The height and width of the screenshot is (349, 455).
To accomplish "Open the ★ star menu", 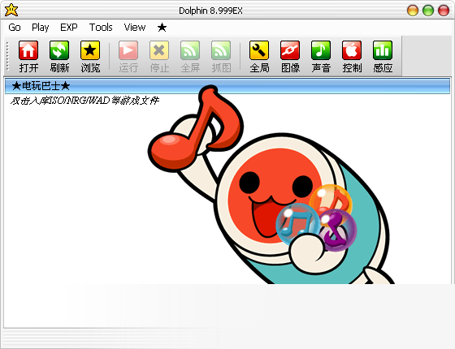I will point(162,28).
